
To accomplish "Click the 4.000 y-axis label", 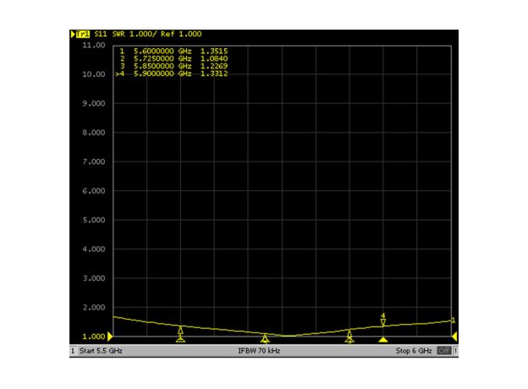I will pos(94,249).
